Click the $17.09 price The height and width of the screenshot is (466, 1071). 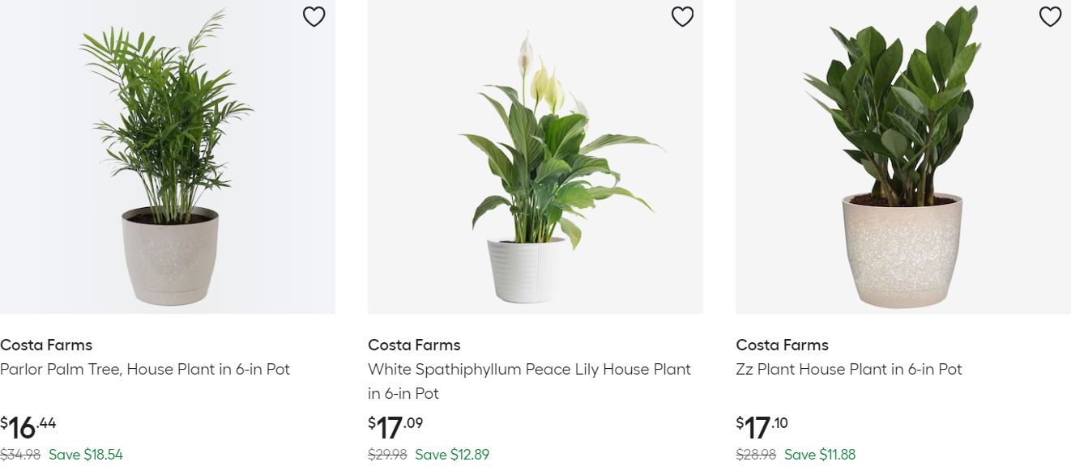(396, 426)
